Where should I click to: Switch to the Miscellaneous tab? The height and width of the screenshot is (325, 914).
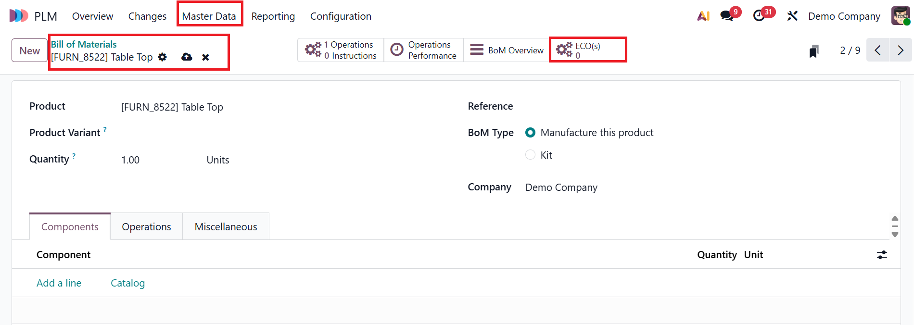[x=226, y=226]
